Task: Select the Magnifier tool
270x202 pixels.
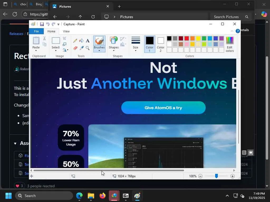Action: click(x=88, y=48)
